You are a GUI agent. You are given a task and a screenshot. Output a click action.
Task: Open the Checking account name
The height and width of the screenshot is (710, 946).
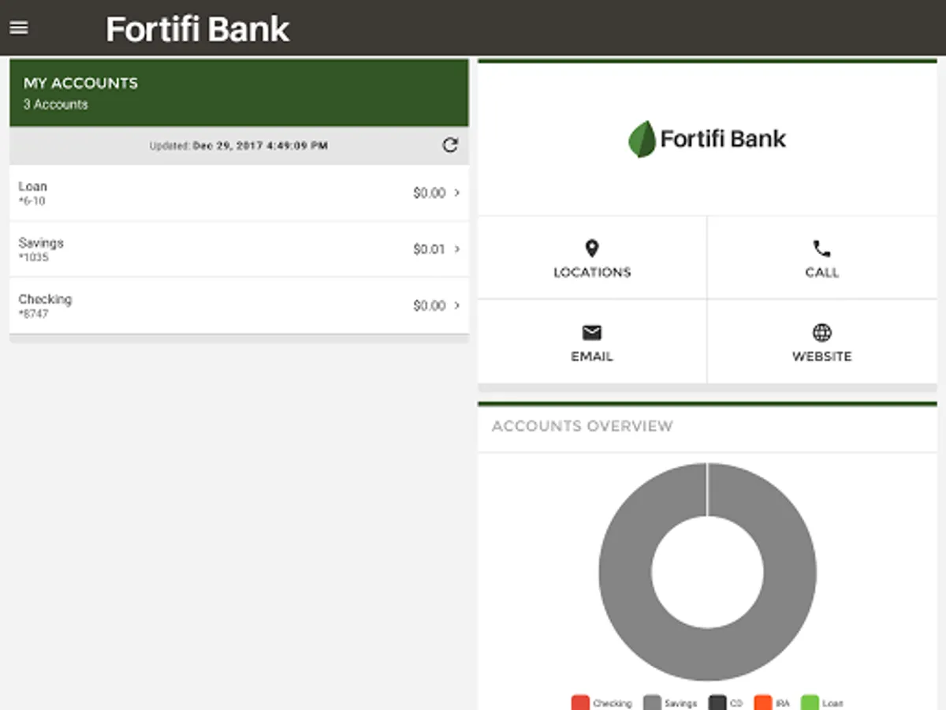click(45, 299)
